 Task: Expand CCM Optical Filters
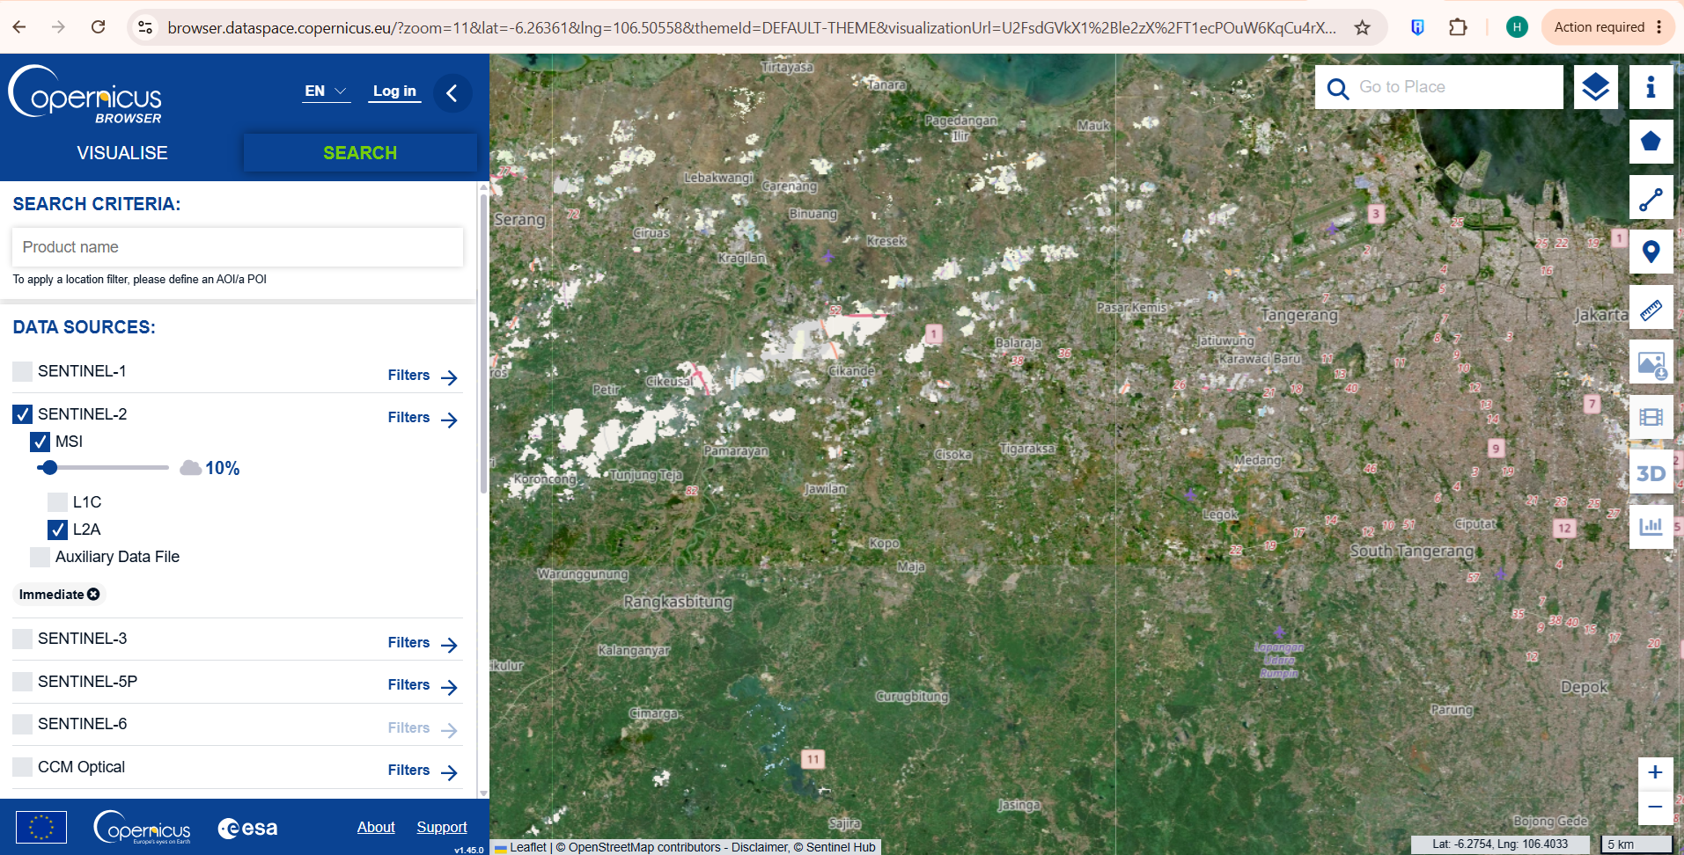[423, 771]
